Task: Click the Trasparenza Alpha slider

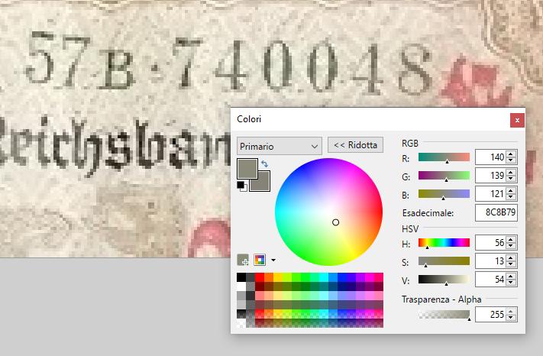Action: (x=444, y=314)
